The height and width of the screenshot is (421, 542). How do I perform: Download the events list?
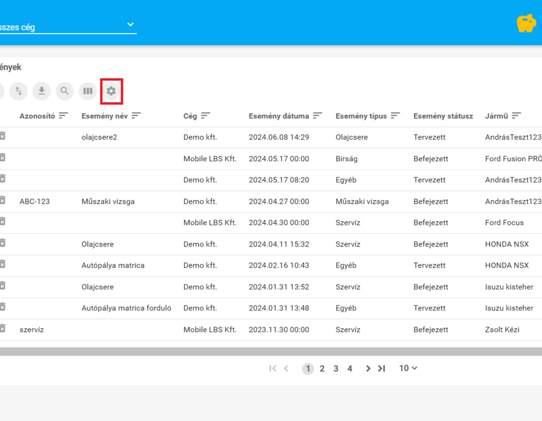coord(42,91)
